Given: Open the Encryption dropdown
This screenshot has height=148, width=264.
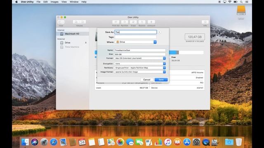Looking at the screenshot, I should pyautogui.click(x=140, y=64).
